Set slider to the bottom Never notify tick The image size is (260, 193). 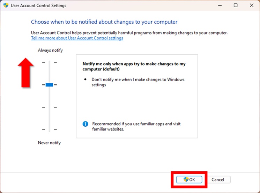click(49, 129)
